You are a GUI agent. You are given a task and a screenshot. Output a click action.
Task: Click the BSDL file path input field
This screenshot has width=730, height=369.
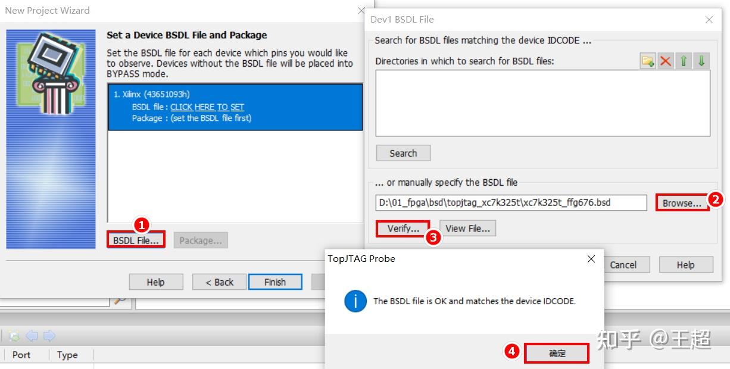coord(511,203)
